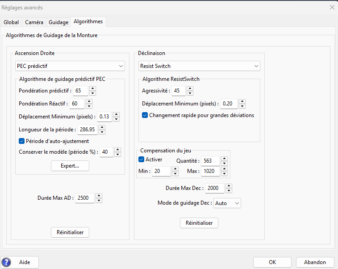The width and height of the screenshot is (338, 269).
Task: Increase Longueur de la période value
Action: coord(102,127)
